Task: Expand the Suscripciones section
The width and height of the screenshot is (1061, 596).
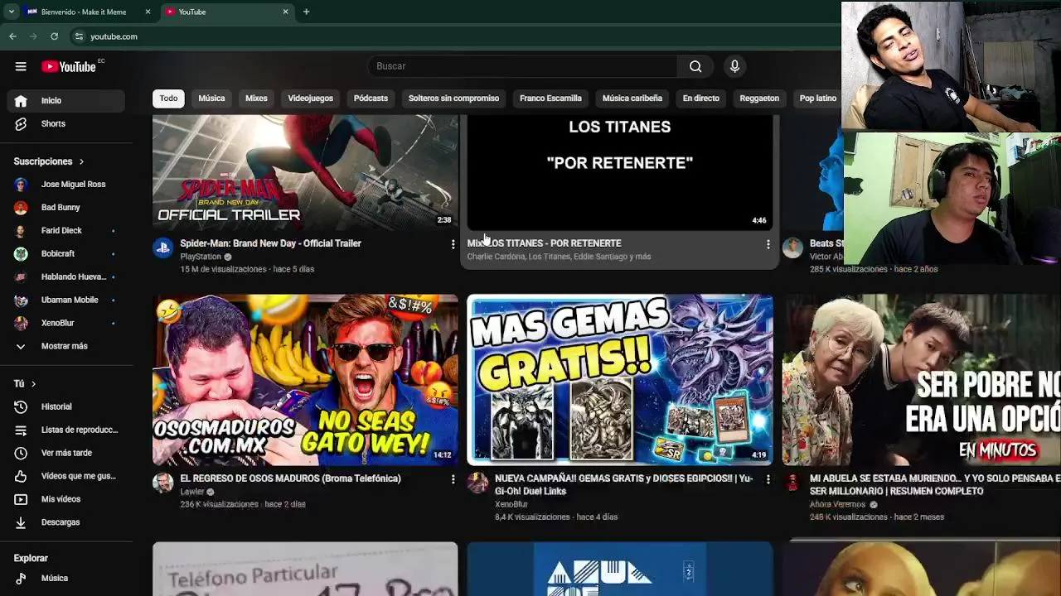Action: click(x=49, y=161)
